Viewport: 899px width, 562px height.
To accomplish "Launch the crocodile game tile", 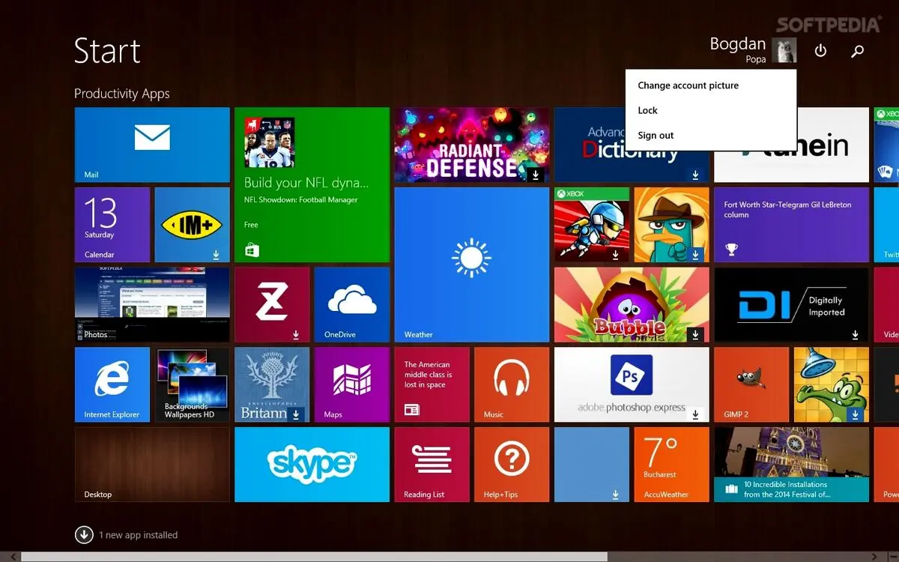I will [832, 384].
